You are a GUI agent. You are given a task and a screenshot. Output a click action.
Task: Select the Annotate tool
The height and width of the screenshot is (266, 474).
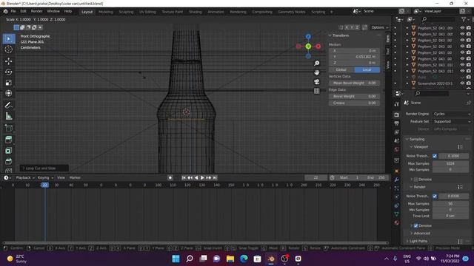point(8,105)
